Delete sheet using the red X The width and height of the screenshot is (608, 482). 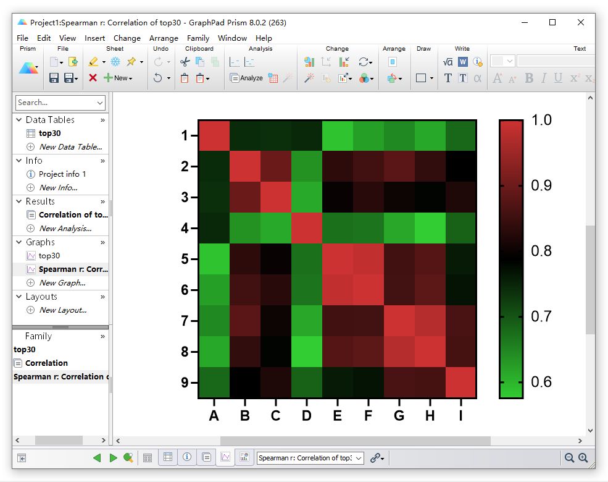(x=93, y=78)
